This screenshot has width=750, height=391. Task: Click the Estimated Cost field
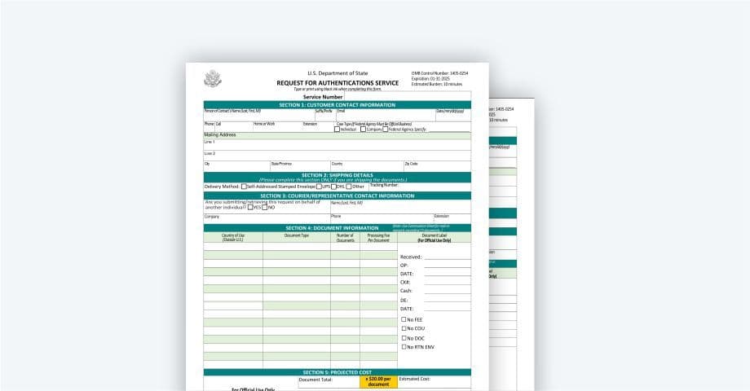coord(434,381)
